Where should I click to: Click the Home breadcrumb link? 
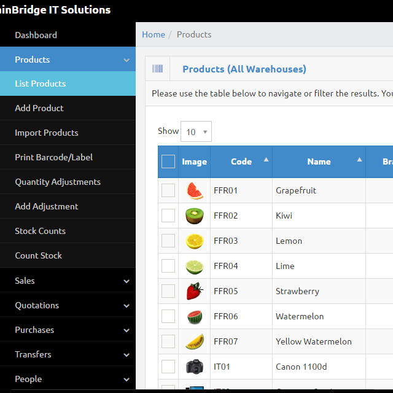[x=154, y=34]
